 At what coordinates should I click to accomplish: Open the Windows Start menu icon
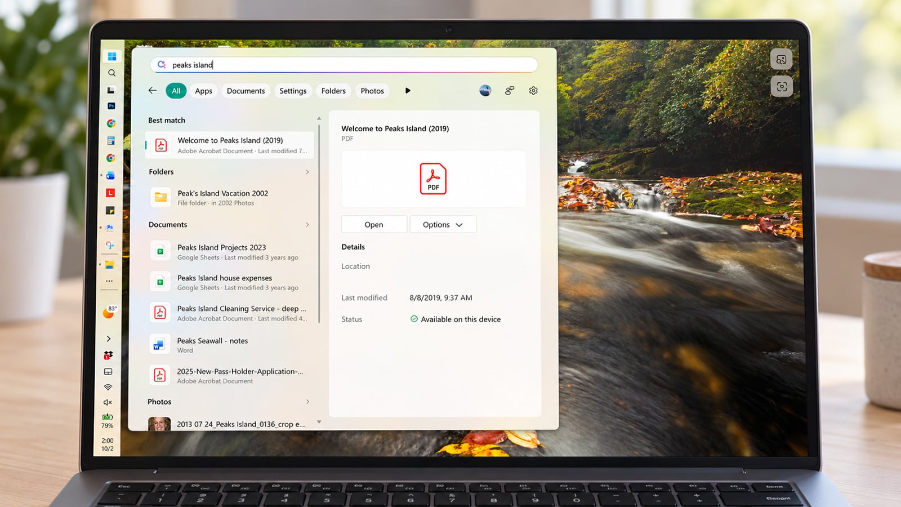(111, 56)
